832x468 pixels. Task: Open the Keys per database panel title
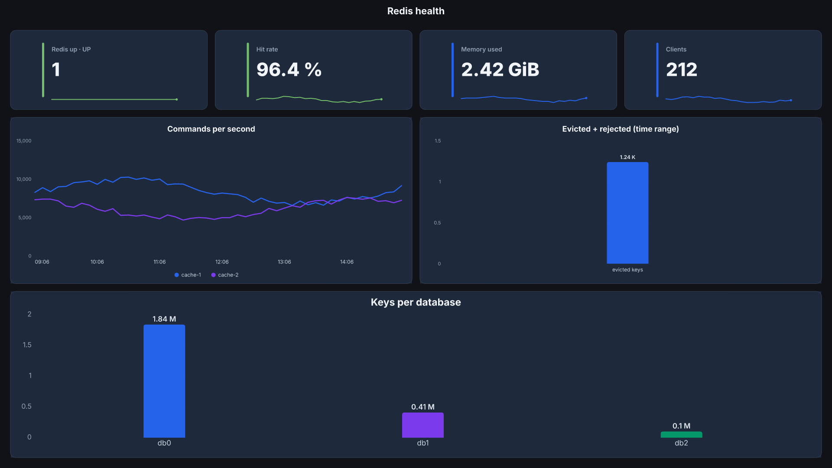416,302
